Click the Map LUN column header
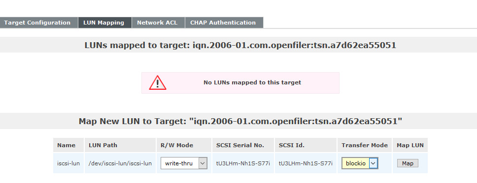477x183 pixels. click(410, 145)
